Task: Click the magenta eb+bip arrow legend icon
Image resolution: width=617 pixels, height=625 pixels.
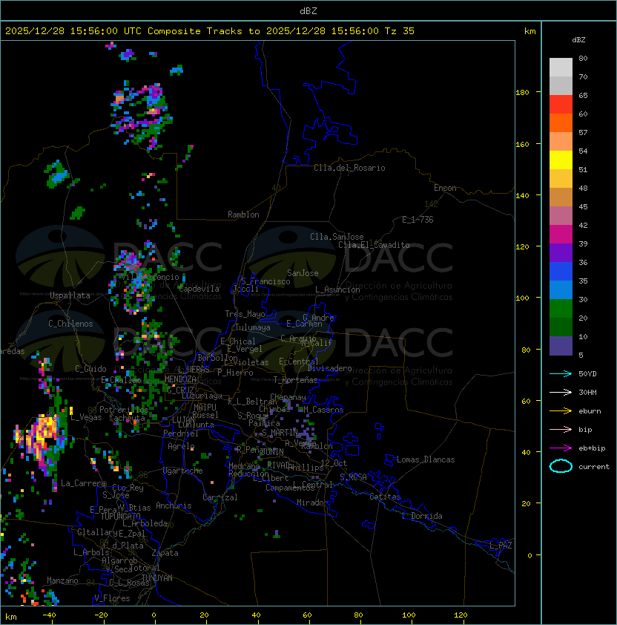Action: pyautogui.click(x=561, y=448)
